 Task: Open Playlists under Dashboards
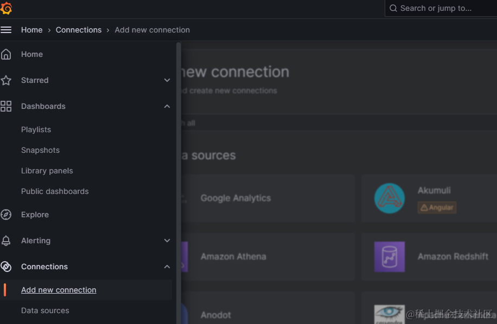pyautogui.click(x=36, y=129)
